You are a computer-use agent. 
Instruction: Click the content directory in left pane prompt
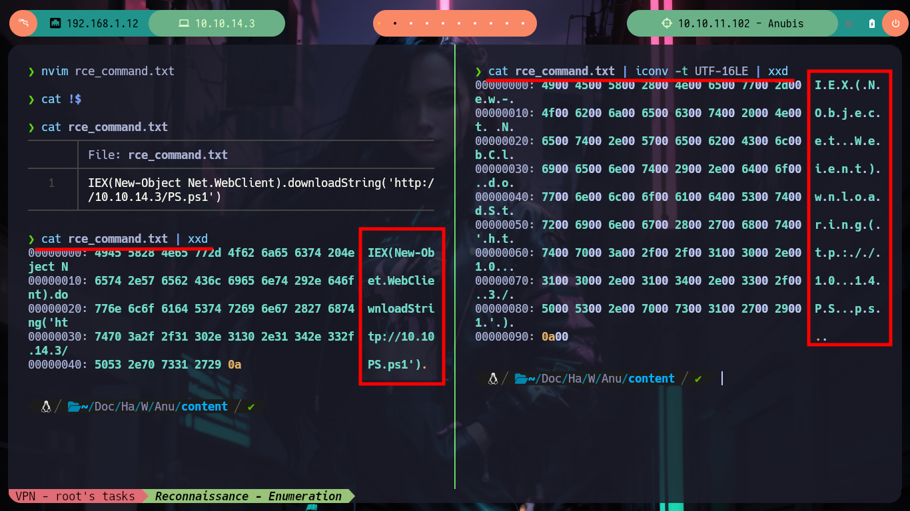(x=205, y=407)
